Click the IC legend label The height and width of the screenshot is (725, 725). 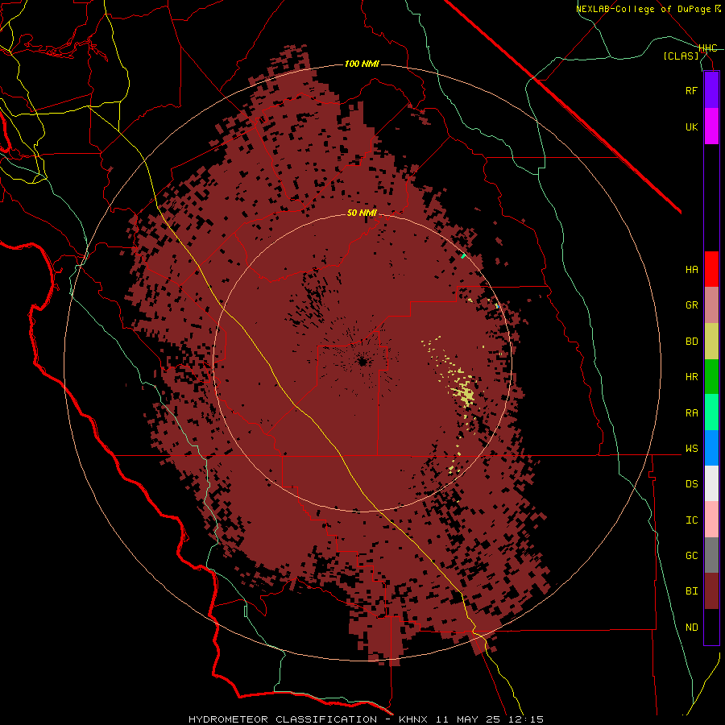click(x=691, y=520)
